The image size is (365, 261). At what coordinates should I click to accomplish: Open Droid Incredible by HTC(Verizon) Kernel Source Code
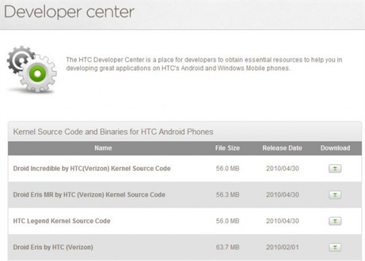92,168
